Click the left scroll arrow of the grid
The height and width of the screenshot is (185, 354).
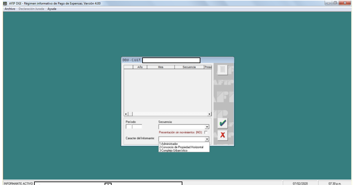pos(126,114)
